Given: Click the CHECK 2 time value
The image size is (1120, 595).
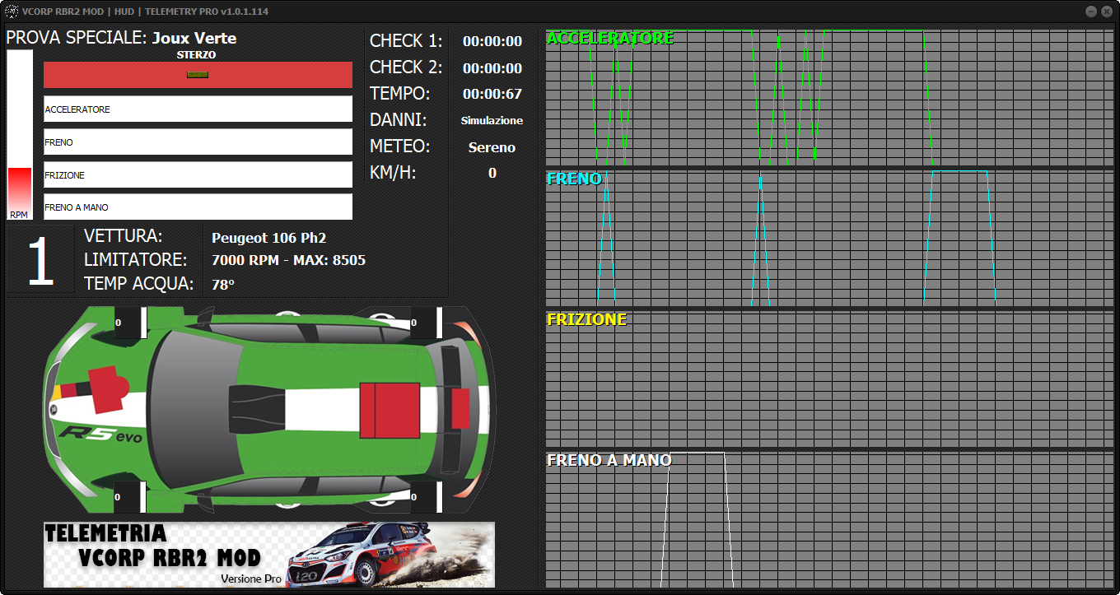Looking at the screenshot, I should click(x=492, y=67).
